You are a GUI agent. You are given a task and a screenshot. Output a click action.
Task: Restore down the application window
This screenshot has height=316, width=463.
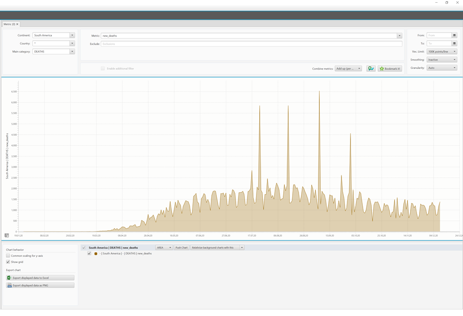click(447, 3)
